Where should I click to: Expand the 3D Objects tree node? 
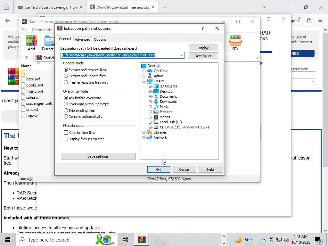click(150, 86)
